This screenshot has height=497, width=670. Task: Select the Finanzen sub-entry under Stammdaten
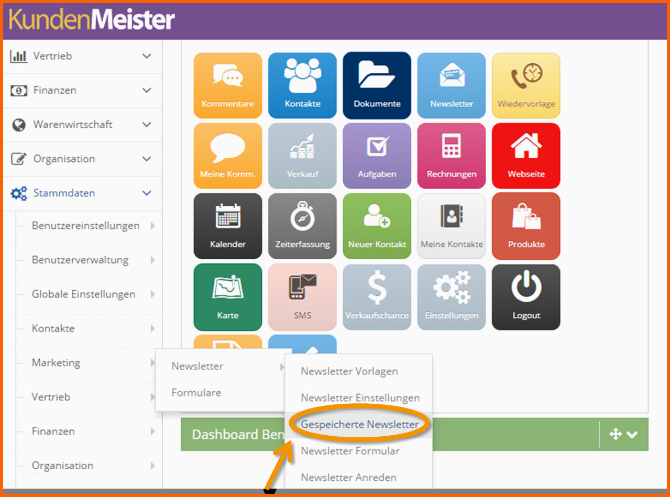point(53,431)
